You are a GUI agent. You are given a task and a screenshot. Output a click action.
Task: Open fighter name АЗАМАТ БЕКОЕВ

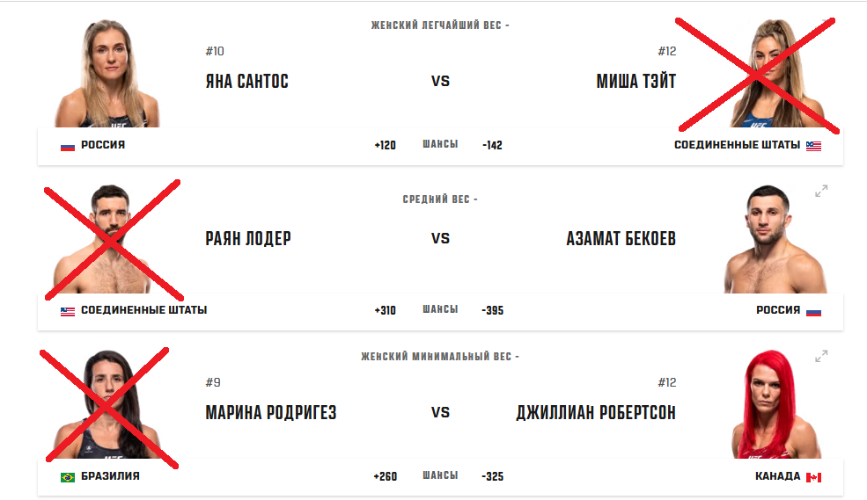[x=621, y=238]
